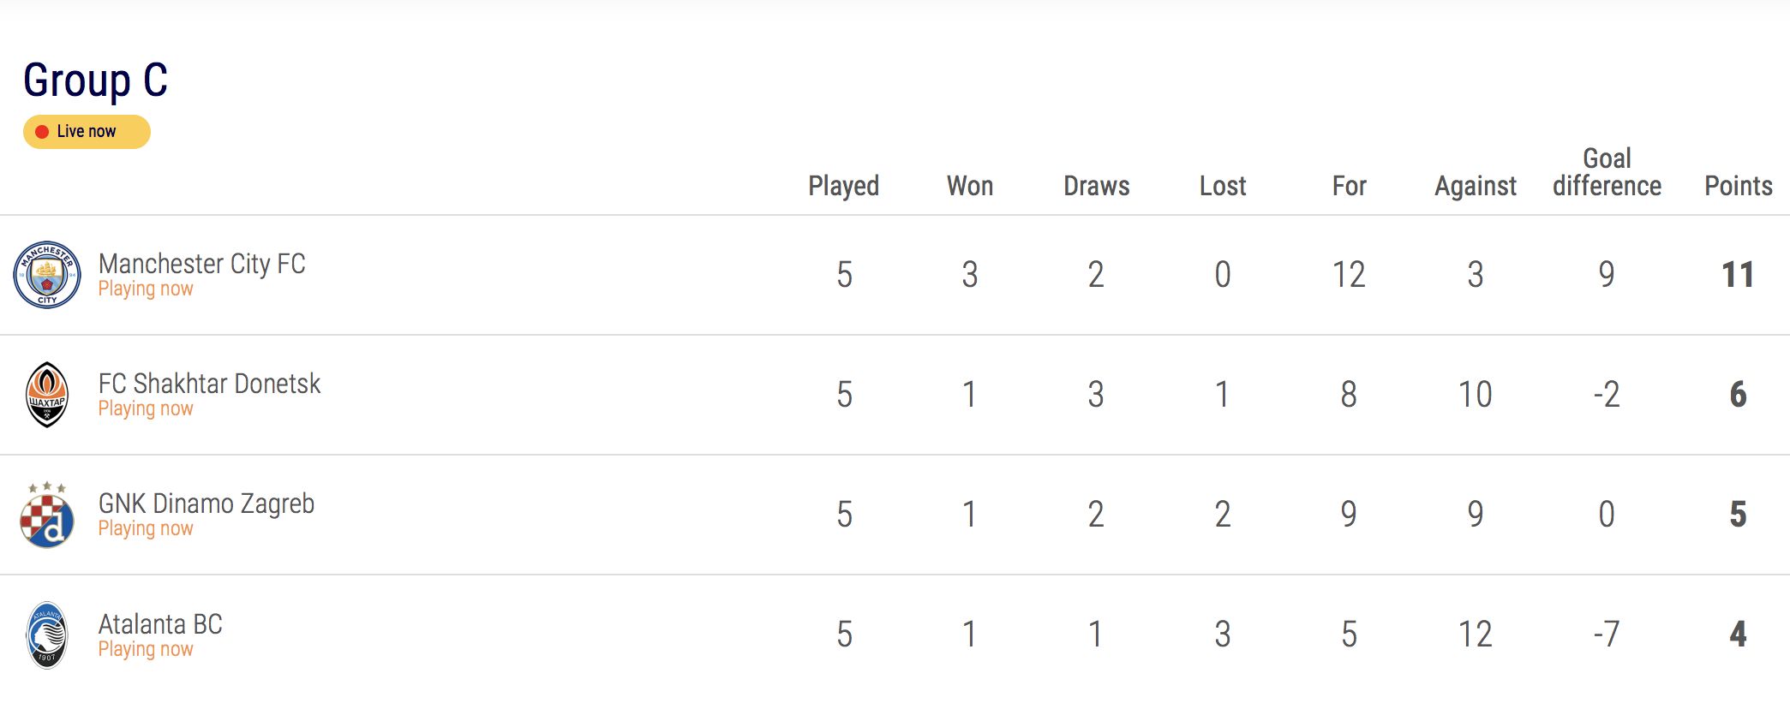Image resolution: width=1790 pixels, height=709 pixels.
Task: Click the Manchester City FC crest
Action: point(47,275)
